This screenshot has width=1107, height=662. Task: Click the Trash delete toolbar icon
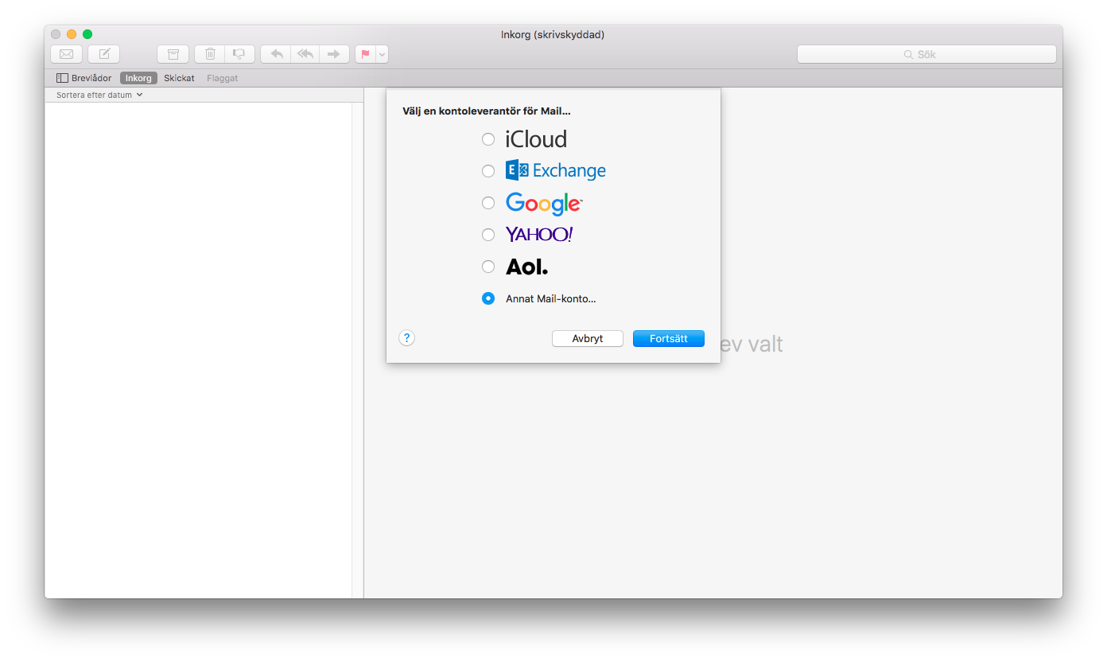(x=210, y=54)
